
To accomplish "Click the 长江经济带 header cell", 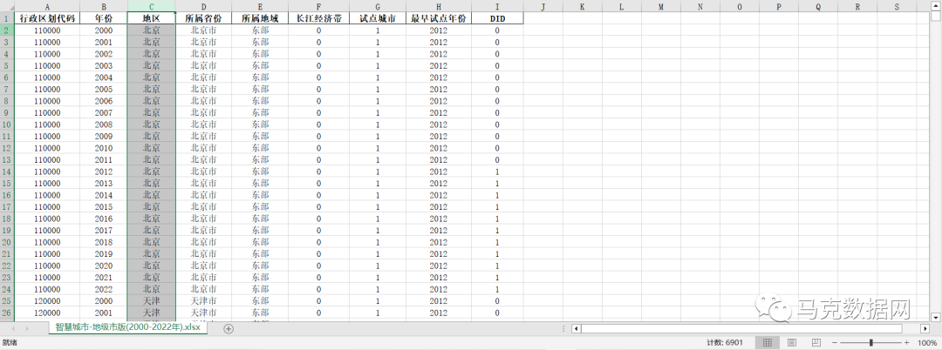I will 318,18.
